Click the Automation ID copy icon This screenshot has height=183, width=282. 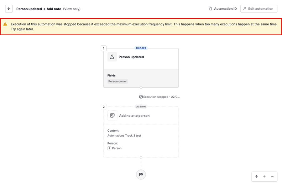point(210,9)
